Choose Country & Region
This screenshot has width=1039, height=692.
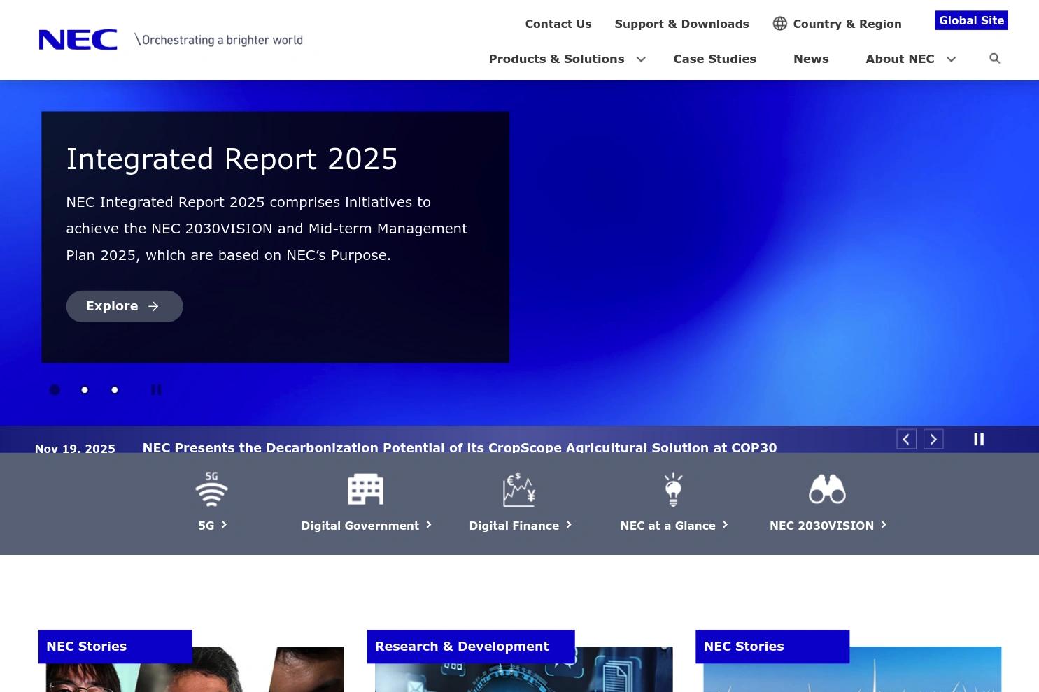(847, 24)
